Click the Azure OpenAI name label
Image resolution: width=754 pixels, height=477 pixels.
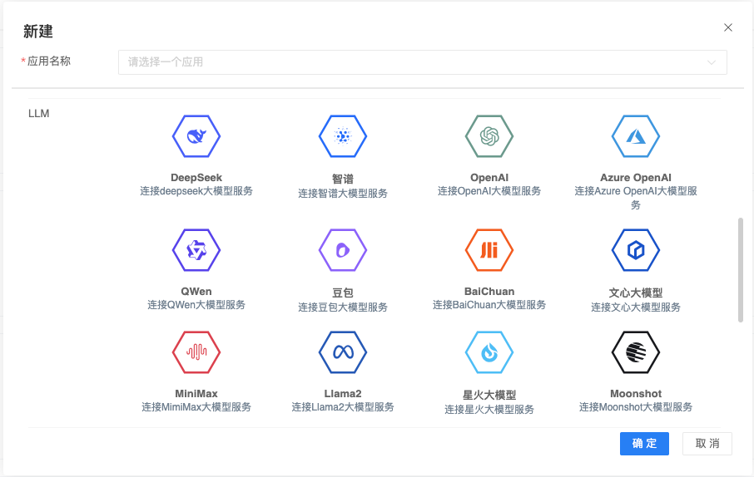(636, 178)
